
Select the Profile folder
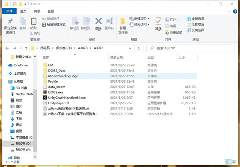coord(119,82)
